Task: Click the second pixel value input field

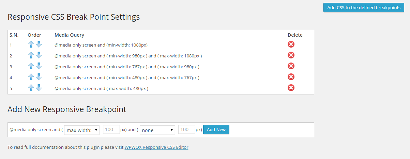Action: tap(187, 129)
